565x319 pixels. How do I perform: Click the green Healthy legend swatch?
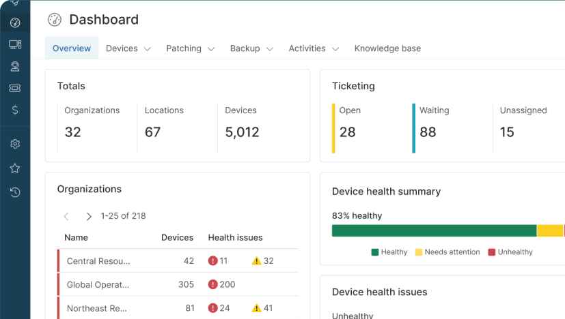click(x=375, y=252)
